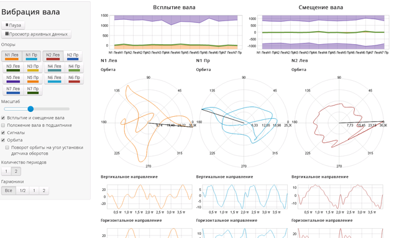Open Просмотр архивных данных archive view

(36, 34)
